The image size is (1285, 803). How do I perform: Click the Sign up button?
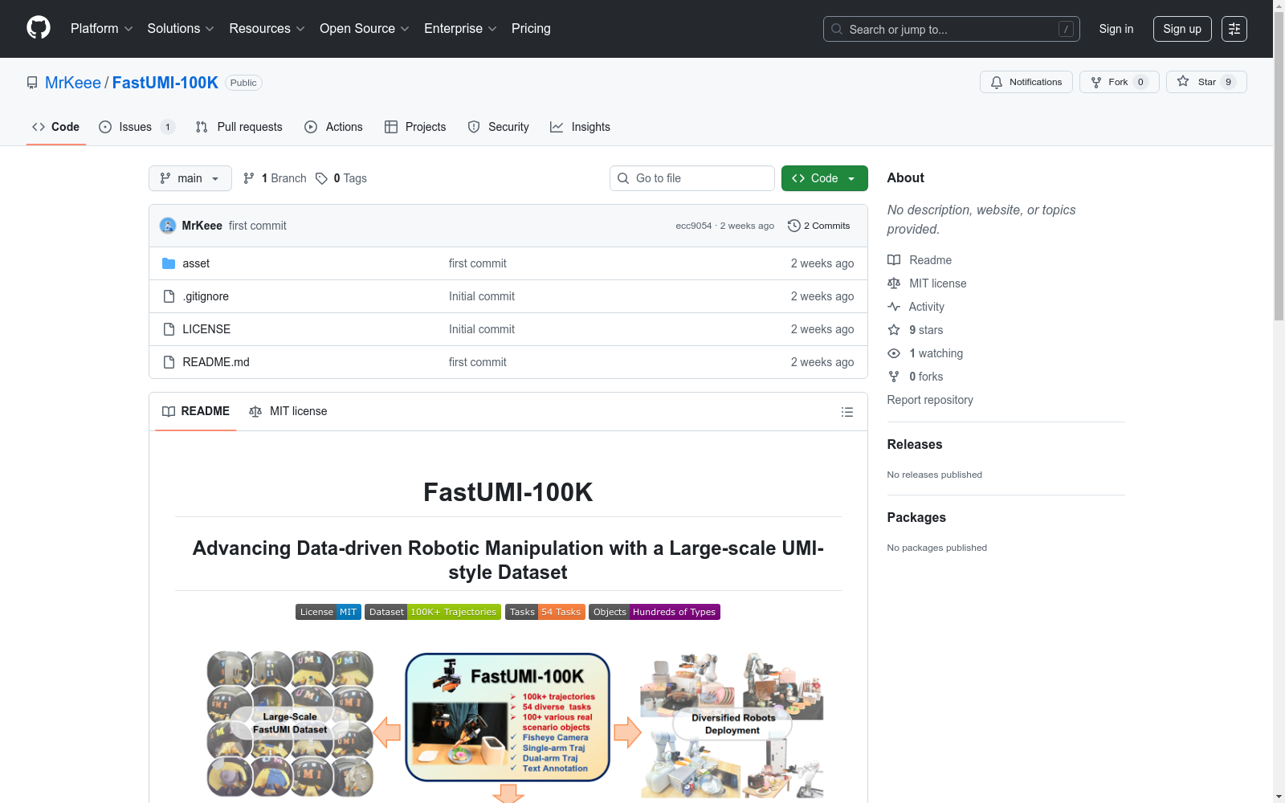[x=1182, y=29]
